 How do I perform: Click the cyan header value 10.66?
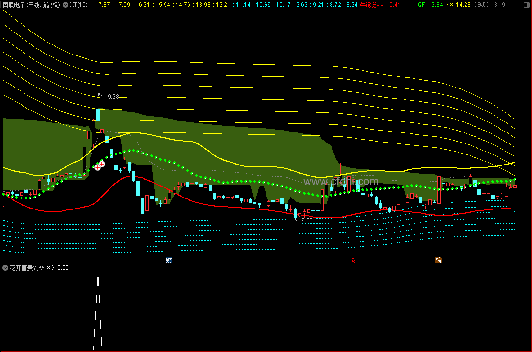click(x=263, y=5)
